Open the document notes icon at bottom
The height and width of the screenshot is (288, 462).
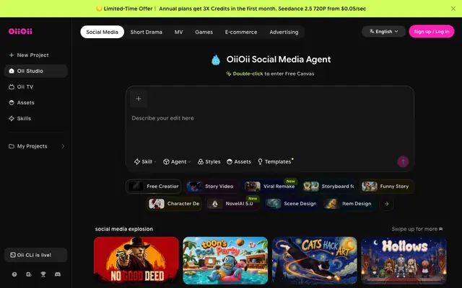coord(29,274)
